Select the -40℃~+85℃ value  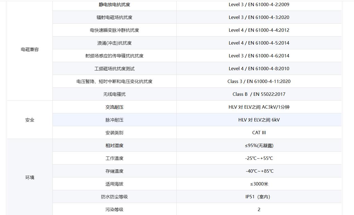click(259, 171)
